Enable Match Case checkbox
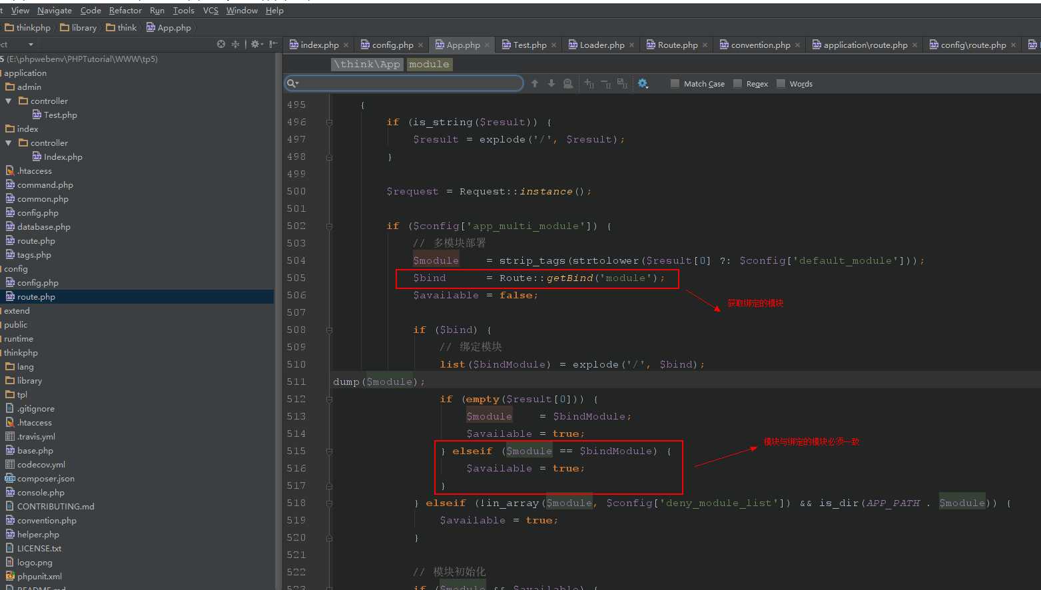The image size is (1041, 590). (x=675, y=83)
